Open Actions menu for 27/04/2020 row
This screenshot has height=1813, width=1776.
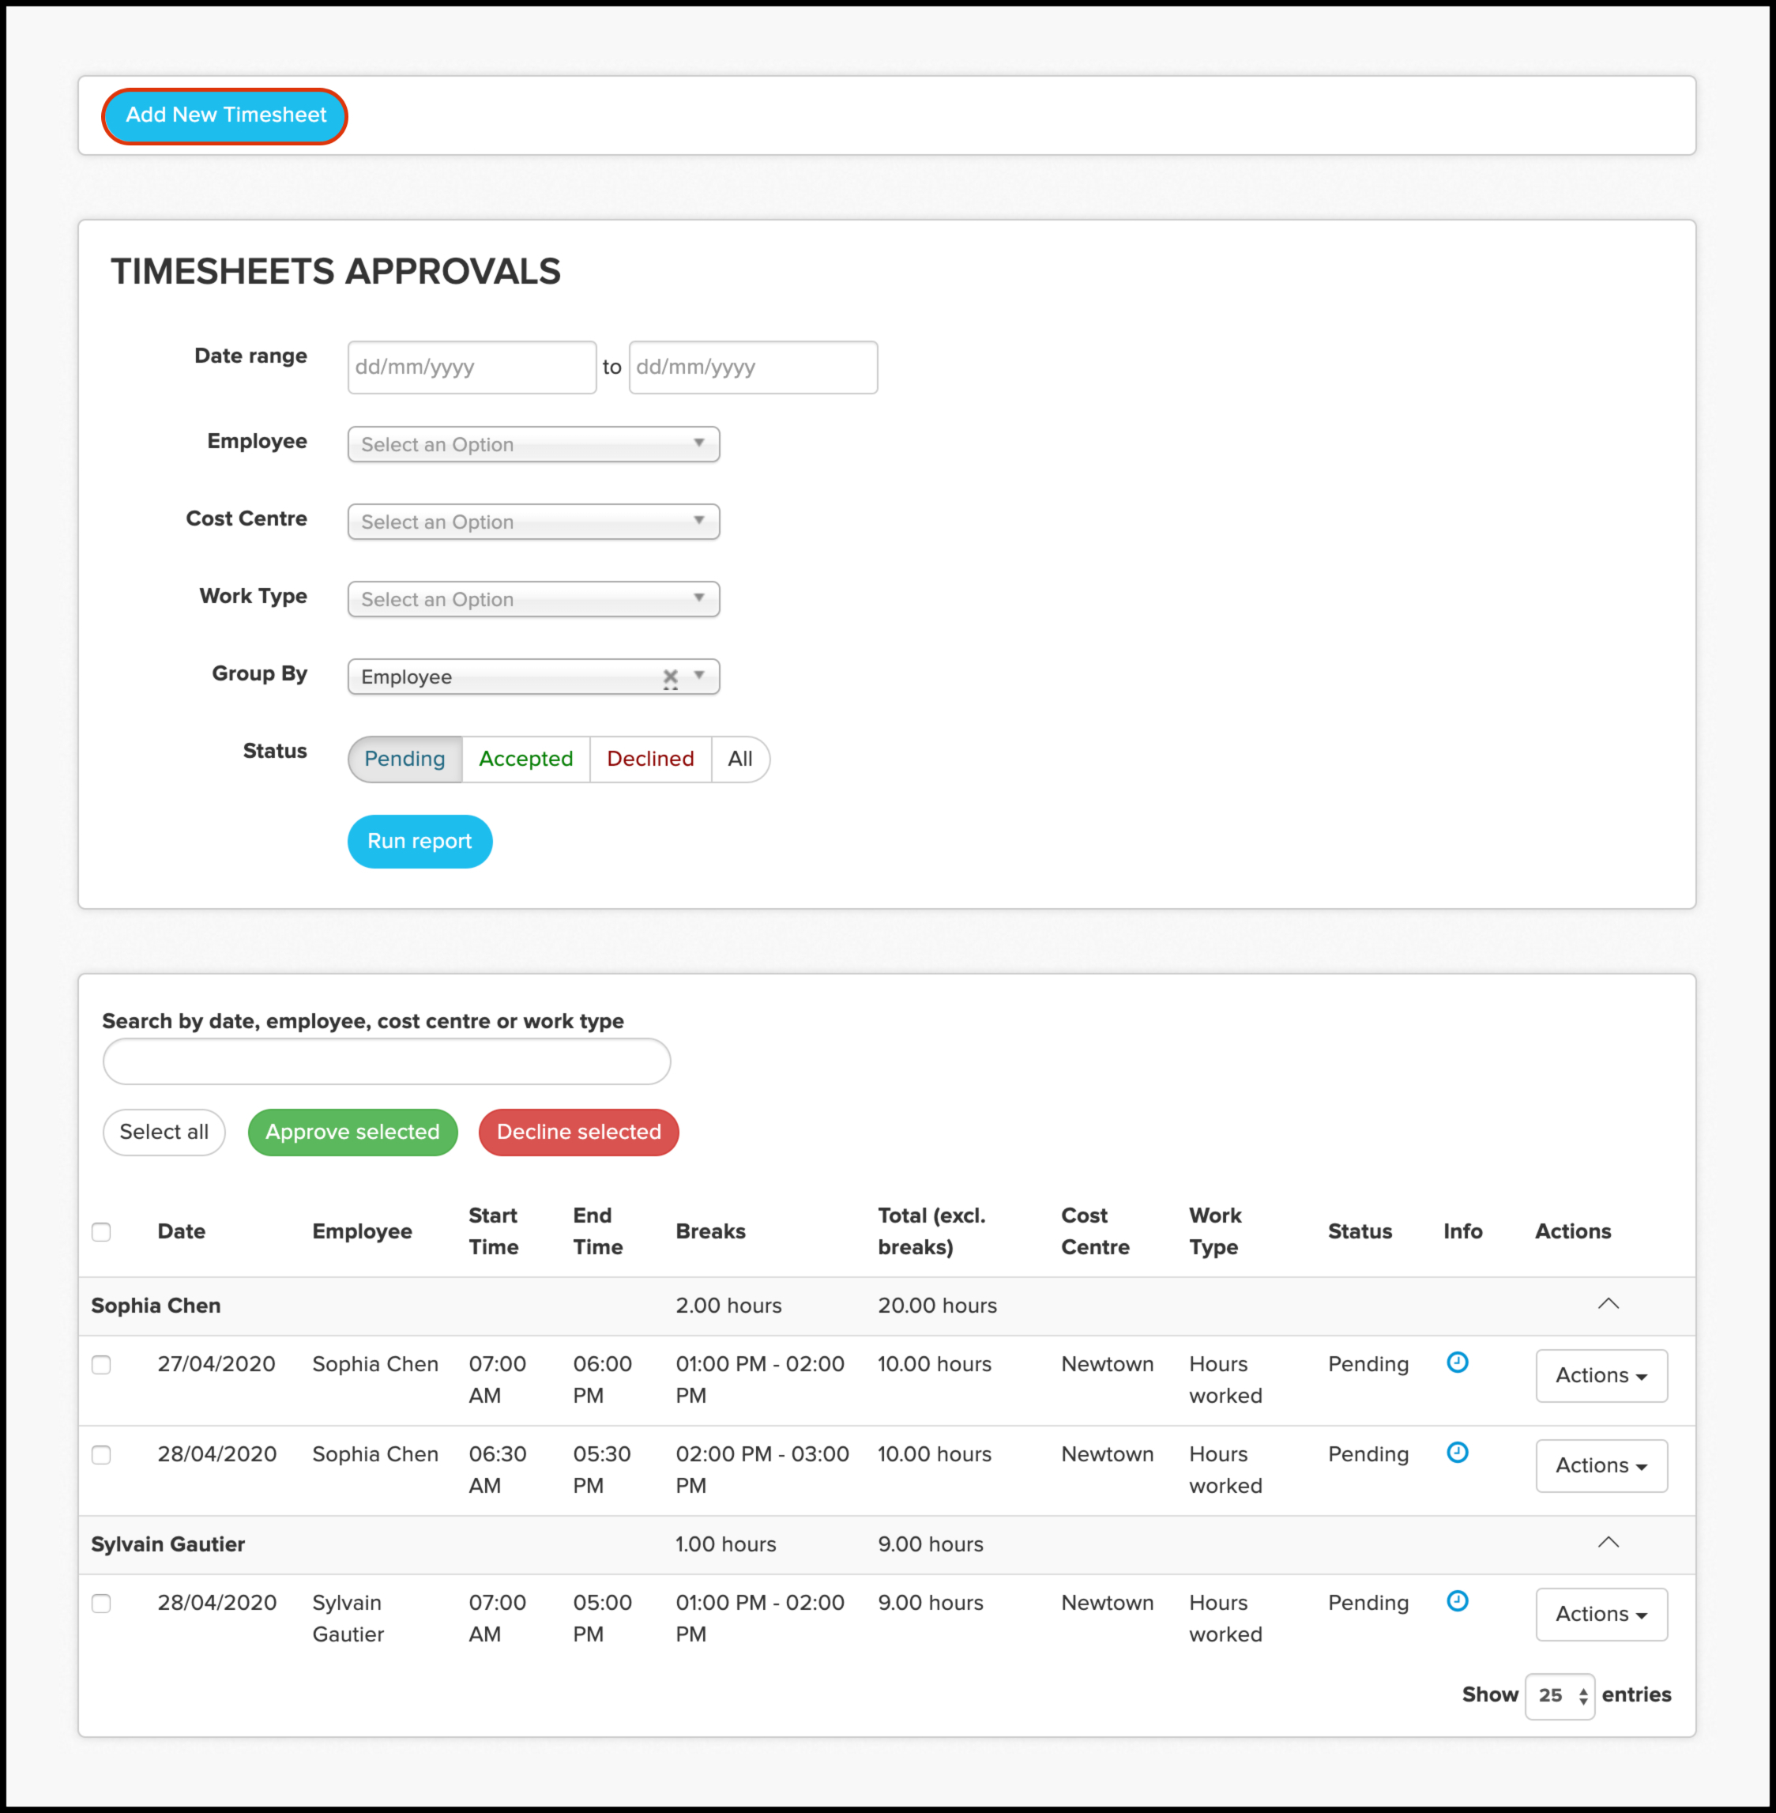(1601, 1375)
